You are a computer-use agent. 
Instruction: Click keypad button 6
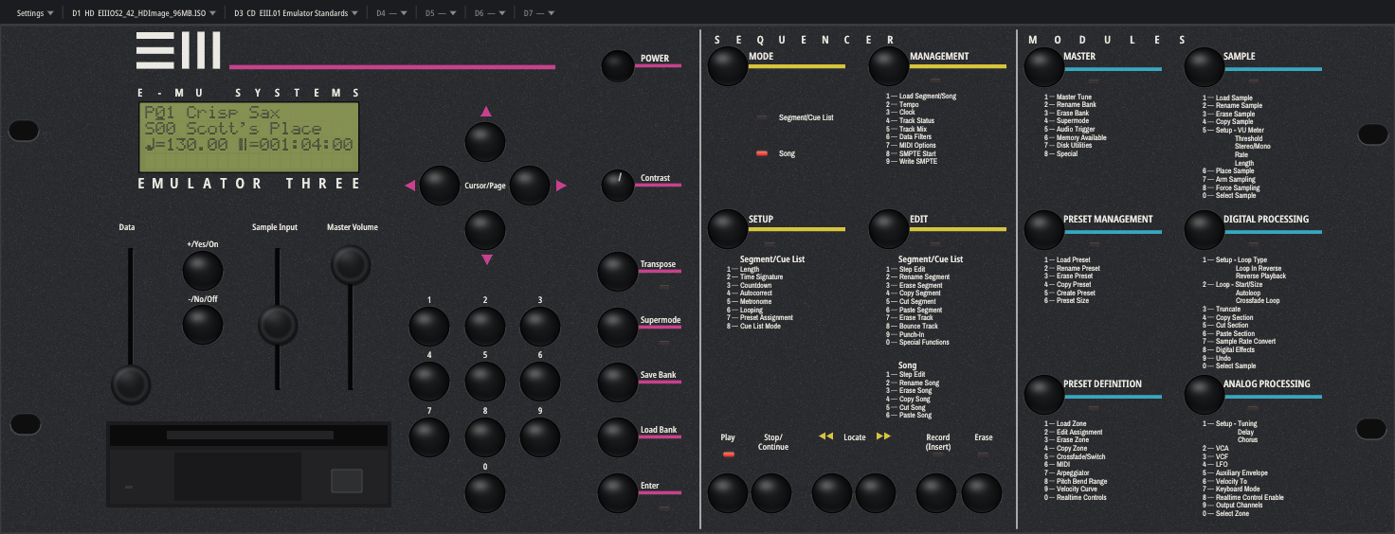click(540, 382)
